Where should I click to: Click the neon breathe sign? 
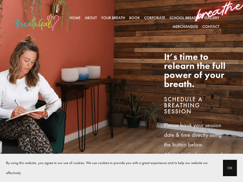click(218, 11)
